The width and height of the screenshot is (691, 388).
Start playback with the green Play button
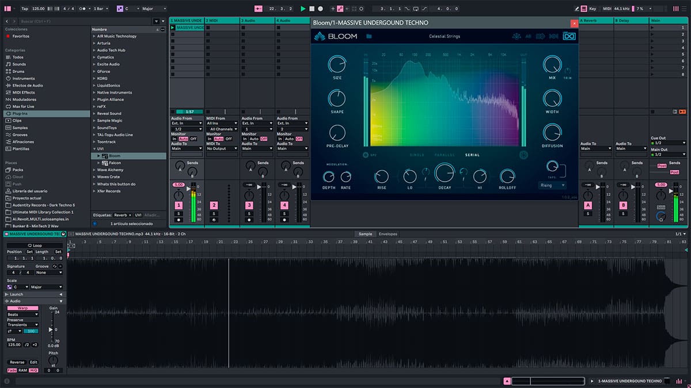[x=303, y=9]
